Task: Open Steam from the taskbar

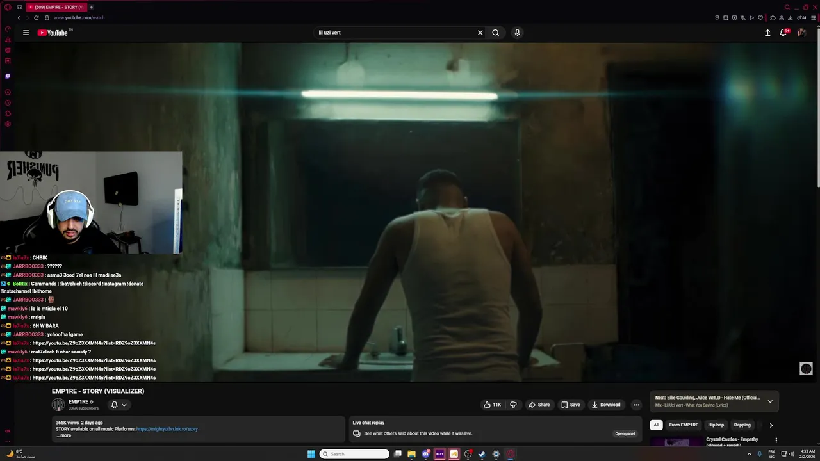Action: click(x=482, y=454)
